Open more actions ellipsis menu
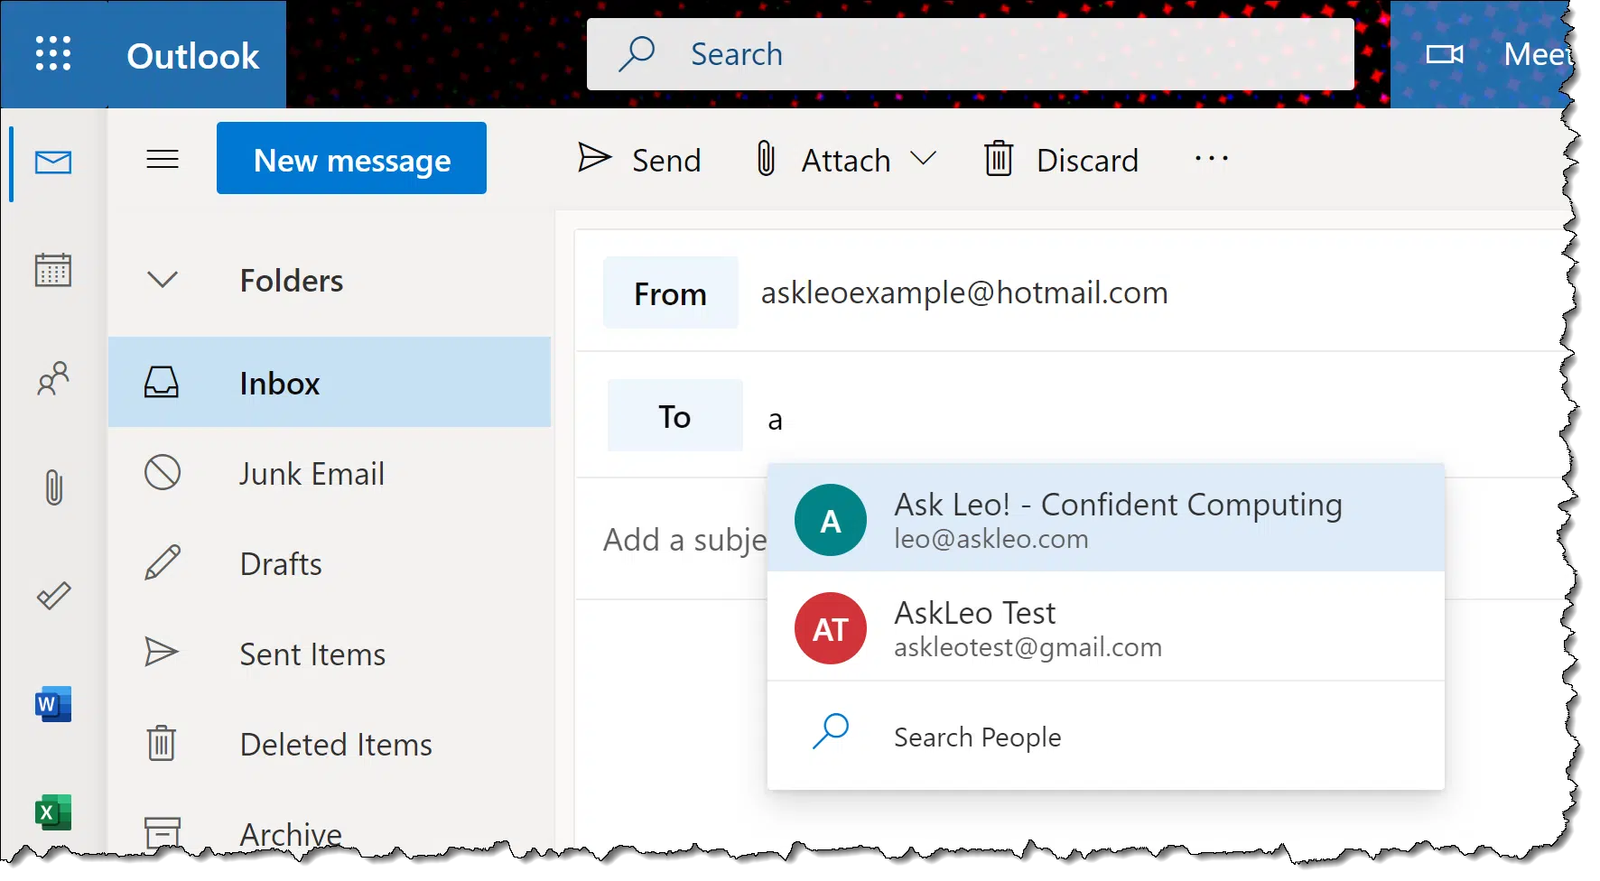 (x=1211, y=159)
